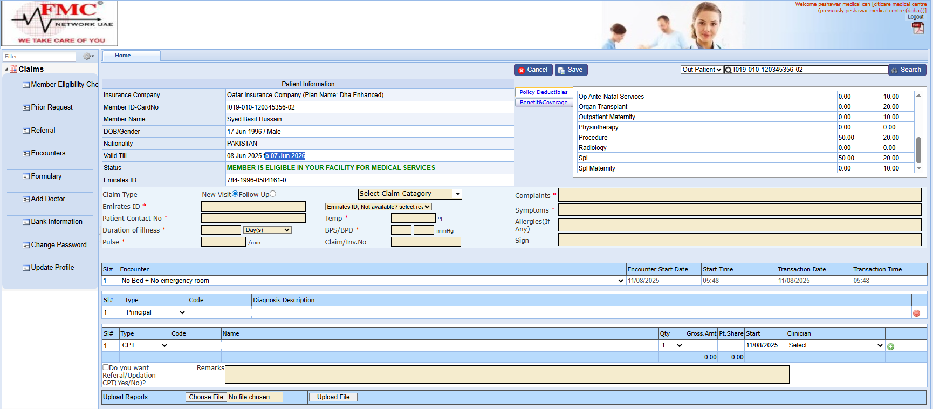Click the Bank Information sidebar icon

tap(26, 222)
